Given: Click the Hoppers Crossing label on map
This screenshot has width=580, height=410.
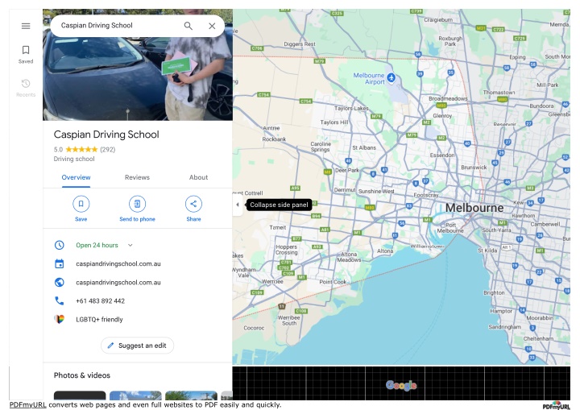Looking at the screenshot, I should coord(286,250).
